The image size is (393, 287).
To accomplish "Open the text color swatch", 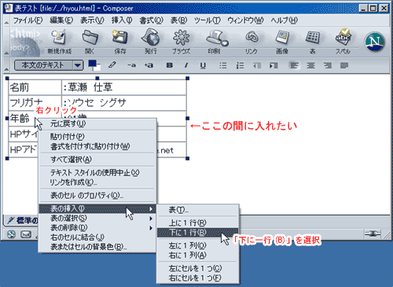I will tap(92, 64).
